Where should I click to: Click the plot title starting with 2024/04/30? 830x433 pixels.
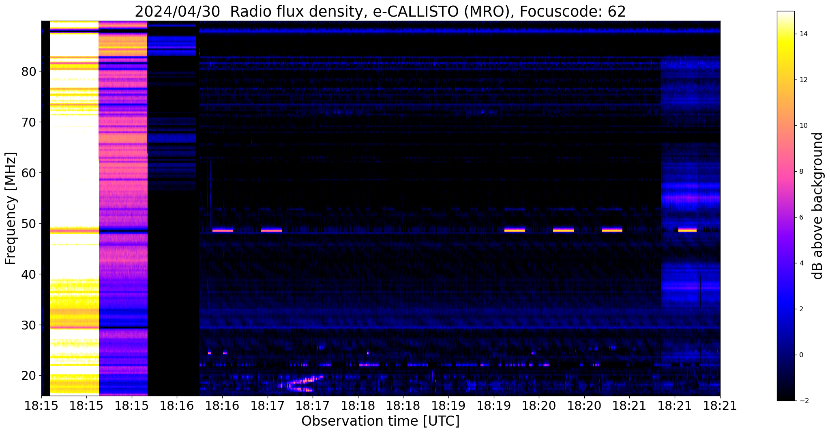tap(380, 12)
